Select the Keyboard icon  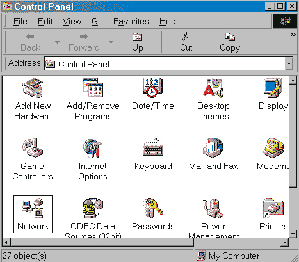(153, 147)
